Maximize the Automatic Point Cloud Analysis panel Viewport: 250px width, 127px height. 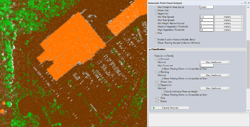(245, 3)
